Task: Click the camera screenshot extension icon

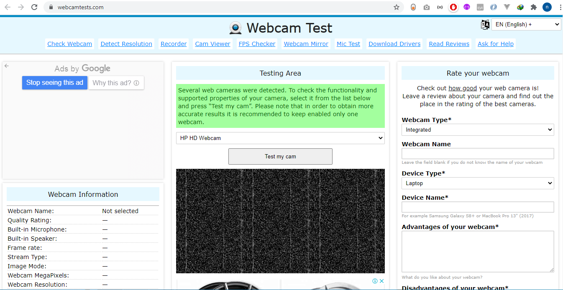Action: [427, 7]
